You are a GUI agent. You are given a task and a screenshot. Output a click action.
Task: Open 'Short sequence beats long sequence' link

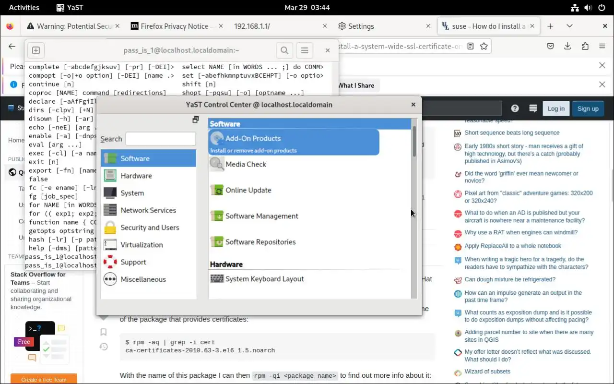coord(512,133)
